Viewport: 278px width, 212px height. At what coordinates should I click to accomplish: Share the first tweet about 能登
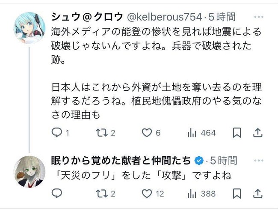click(259, 133)
